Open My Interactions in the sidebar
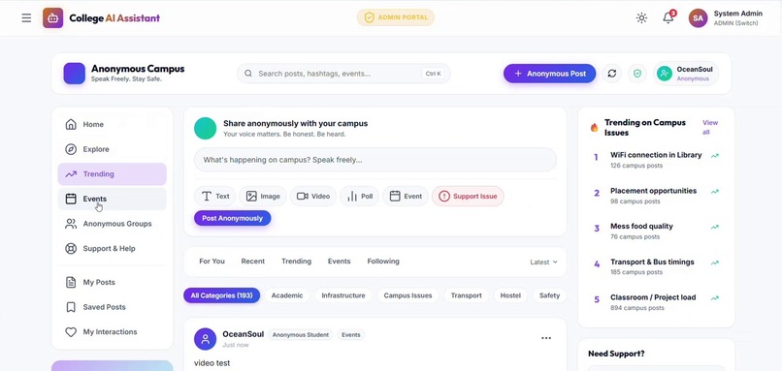782x371 pixels. click(112, 331)
